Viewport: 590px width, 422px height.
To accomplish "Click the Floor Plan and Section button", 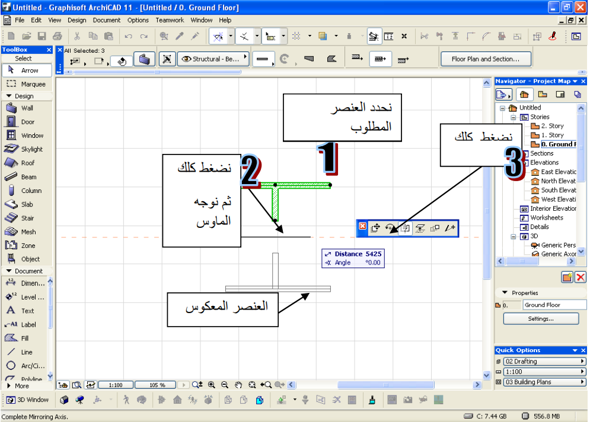I will (486, 59).
